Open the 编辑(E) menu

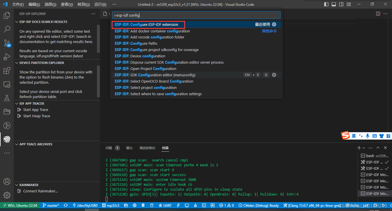[x=34, y=5]
